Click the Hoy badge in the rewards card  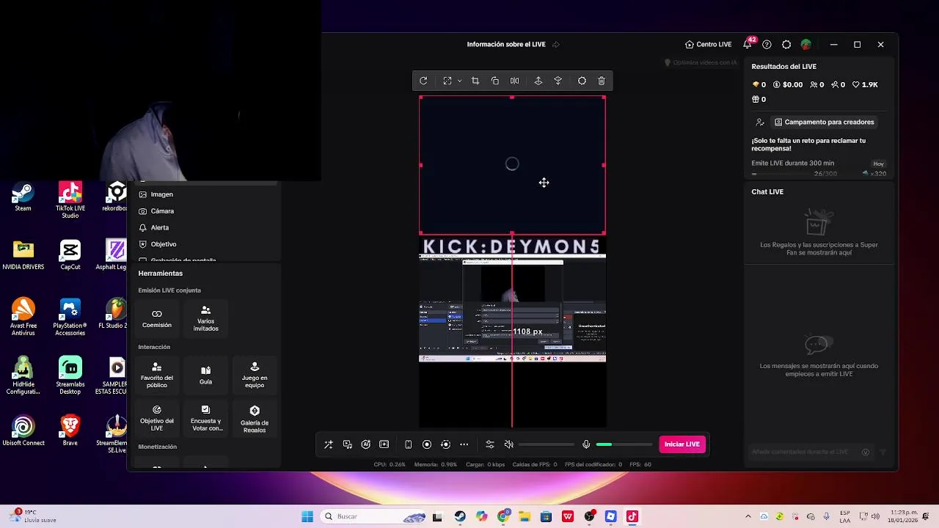tap(878, 164)
